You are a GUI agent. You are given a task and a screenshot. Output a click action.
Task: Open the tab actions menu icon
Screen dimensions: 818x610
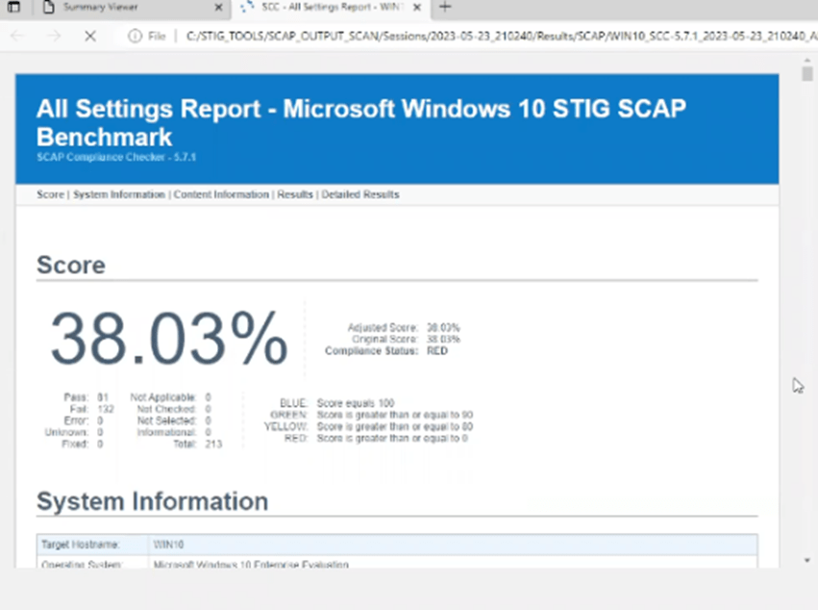(x=13, y=8)
